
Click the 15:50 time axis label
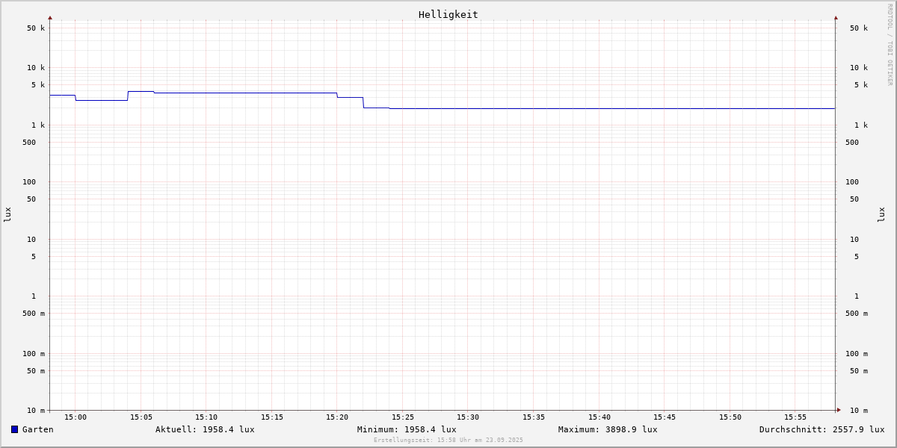730,417
